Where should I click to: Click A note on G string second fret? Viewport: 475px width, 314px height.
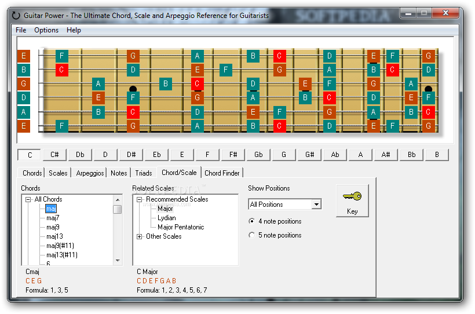coord(98,83)
